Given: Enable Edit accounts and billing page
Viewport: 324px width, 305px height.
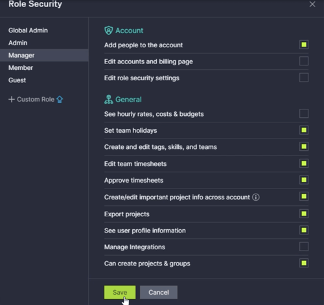Looking at the screenshot, I should coord(304,61).
